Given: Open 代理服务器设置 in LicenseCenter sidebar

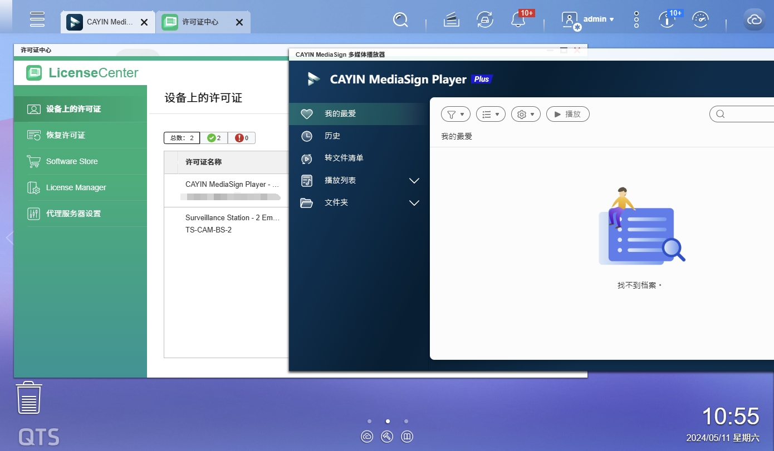Looking at the screenshot, I should pos(80,214).
